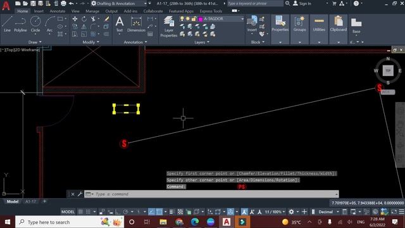The height and width of the screenshot is (228, 405).
Task: Select the Array tool in Modify panel
Action: coord(93,34)
